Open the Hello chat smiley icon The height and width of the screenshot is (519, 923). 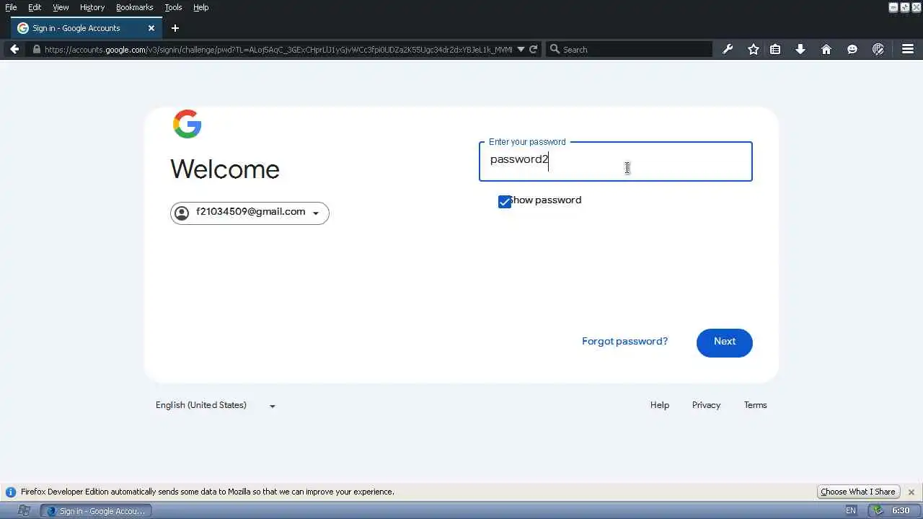(852, 49)
